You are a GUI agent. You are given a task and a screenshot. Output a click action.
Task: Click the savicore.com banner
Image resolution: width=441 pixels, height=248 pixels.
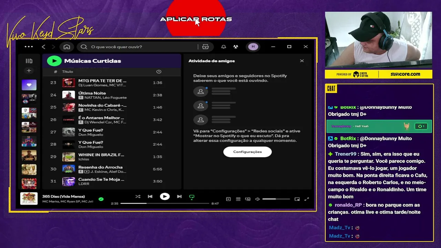pos(405,74)
